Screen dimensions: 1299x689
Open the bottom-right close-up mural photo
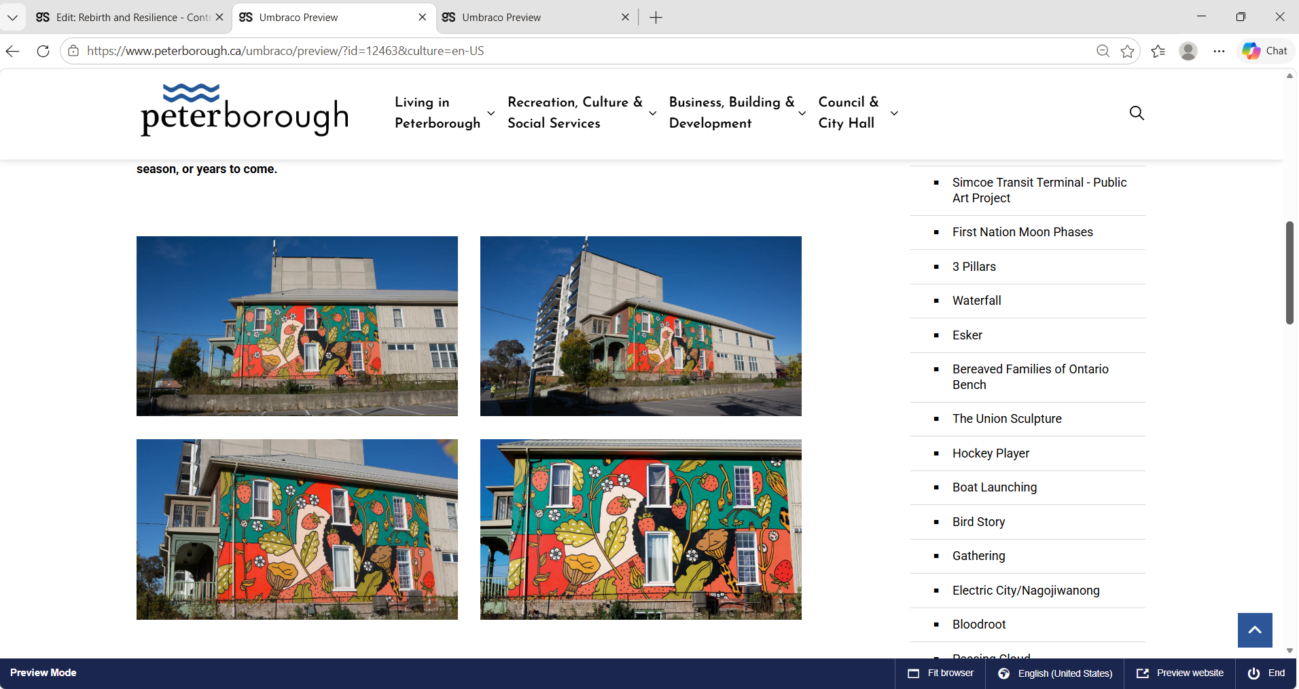pos(641,529)
